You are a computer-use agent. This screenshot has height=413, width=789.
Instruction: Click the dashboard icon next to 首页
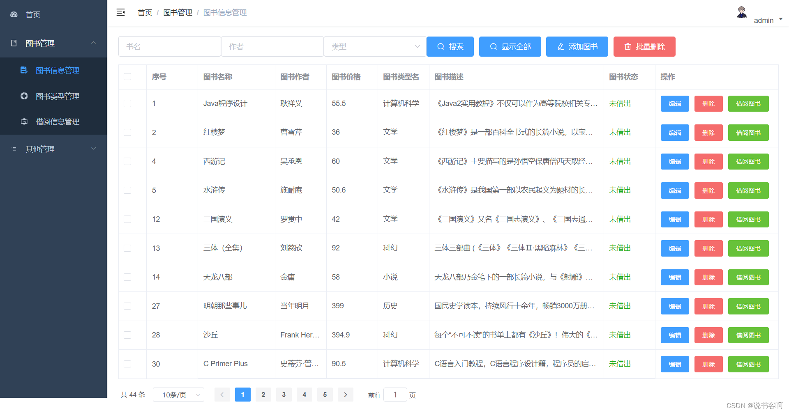pos(14,14)
